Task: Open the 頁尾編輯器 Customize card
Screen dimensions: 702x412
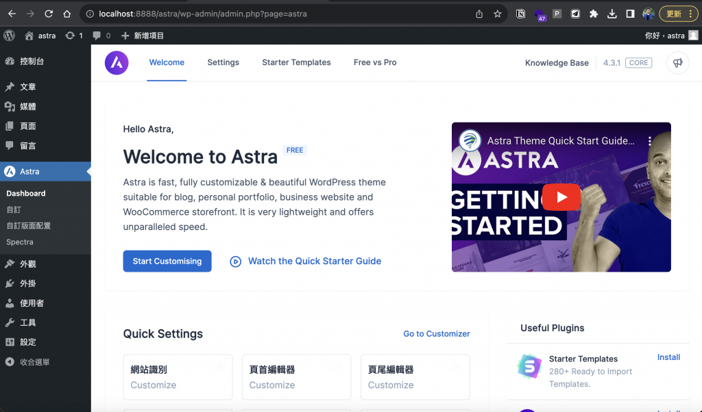Action: 415,377
